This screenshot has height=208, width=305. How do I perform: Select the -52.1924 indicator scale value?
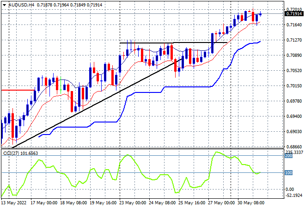coord(294,195)
